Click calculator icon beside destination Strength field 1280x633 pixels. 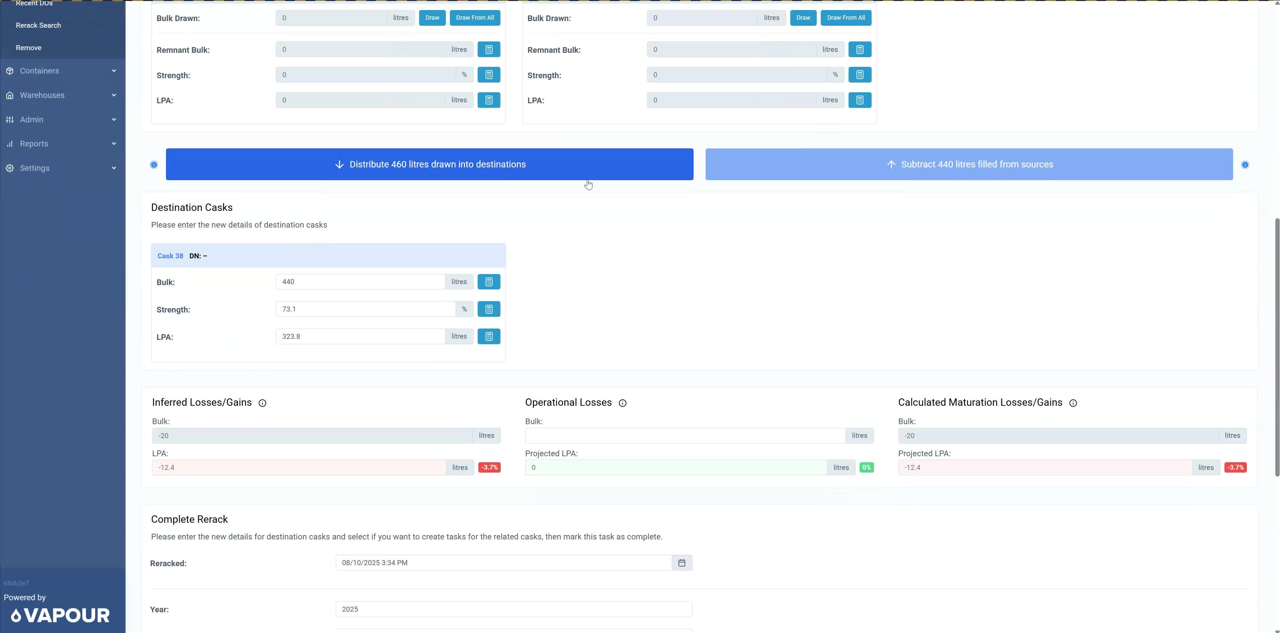[x=488, y=309]
